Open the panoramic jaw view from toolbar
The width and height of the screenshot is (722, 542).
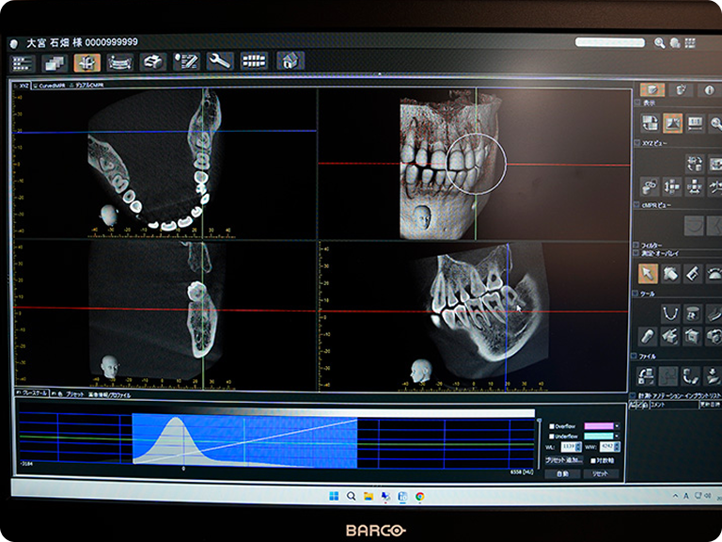tap(119, 61)
